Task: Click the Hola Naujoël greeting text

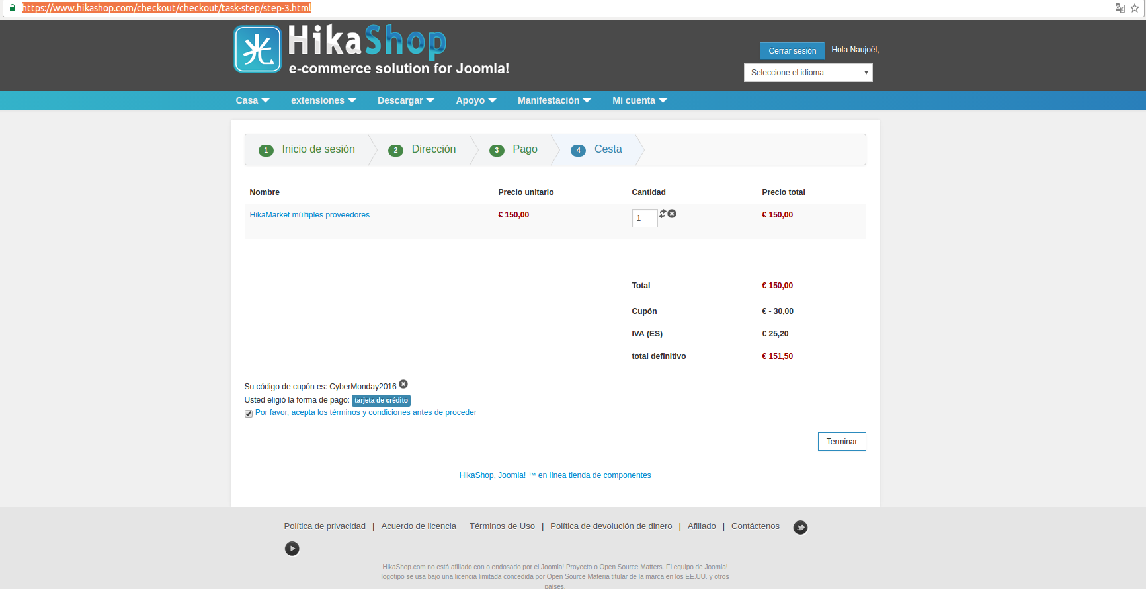Action: (855, 50)
